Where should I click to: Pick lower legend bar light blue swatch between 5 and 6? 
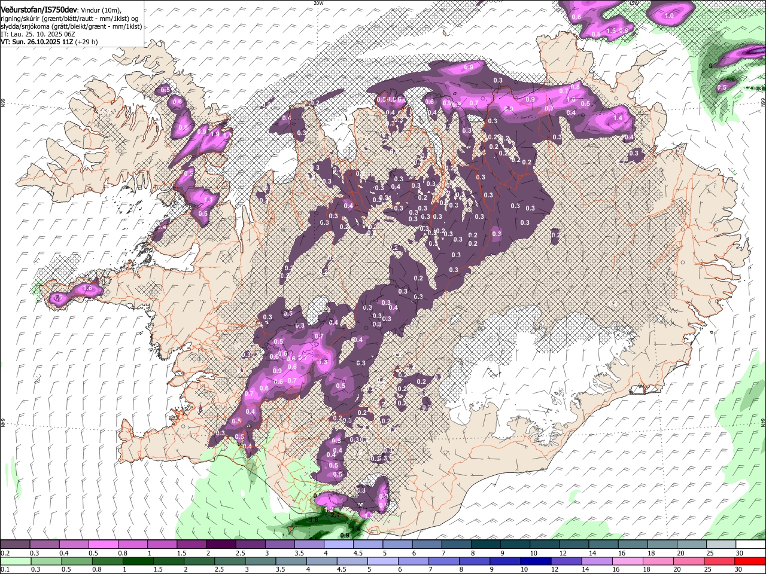coord(382,561)
